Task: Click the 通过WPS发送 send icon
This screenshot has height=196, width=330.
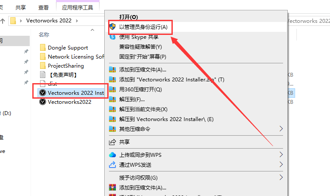Action: [x=112, y=165]
